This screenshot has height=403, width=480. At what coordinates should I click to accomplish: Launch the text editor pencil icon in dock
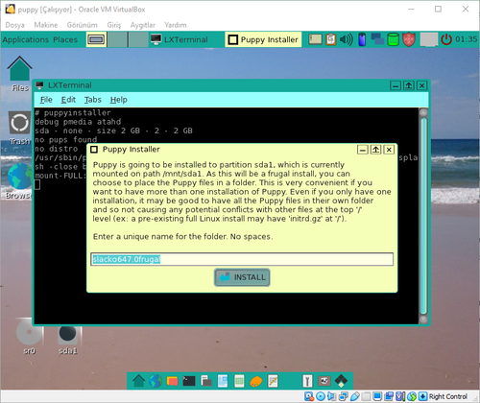[x=273, y=381]
